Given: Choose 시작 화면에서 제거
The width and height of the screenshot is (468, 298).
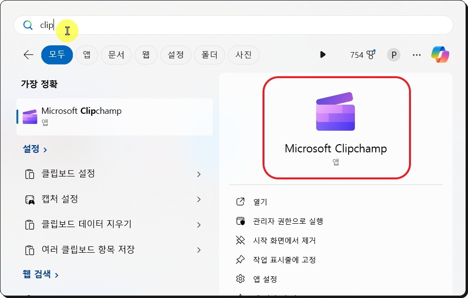Looking at the screenshot, I should (x=284, y=241).
